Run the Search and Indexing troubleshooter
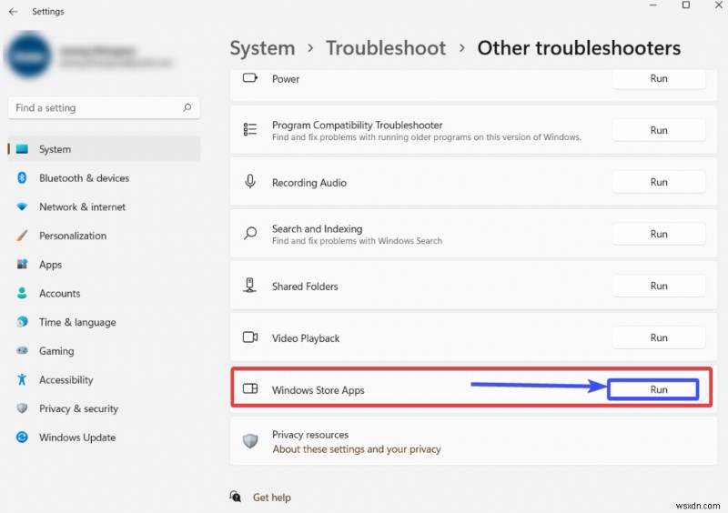 [x=659, y=234]
